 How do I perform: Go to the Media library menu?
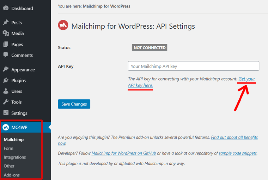pyautogui.click(x=17, y=33)
